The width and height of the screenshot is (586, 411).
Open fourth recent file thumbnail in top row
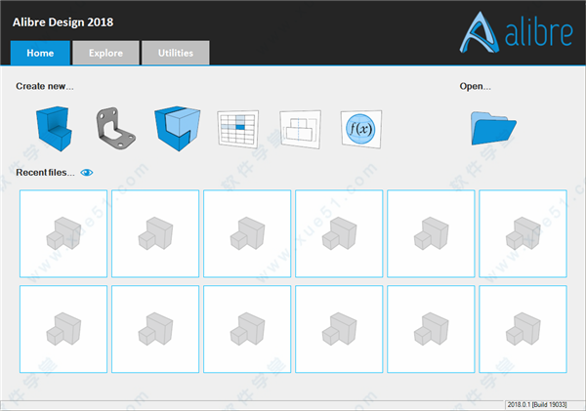(x=339, y=233)
